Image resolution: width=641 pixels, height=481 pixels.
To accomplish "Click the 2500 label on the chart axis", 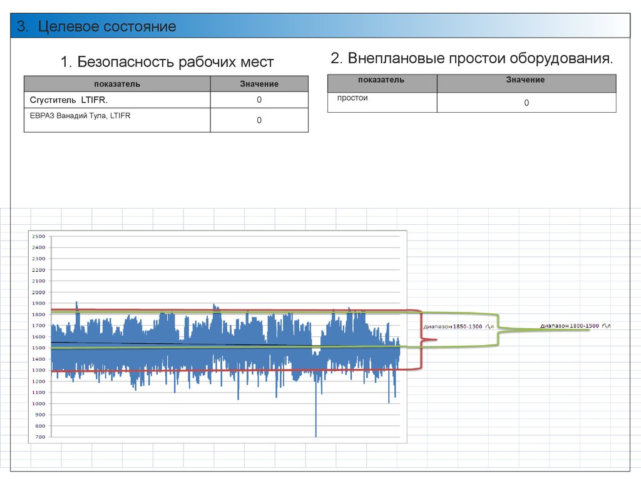I will [39, 237].
